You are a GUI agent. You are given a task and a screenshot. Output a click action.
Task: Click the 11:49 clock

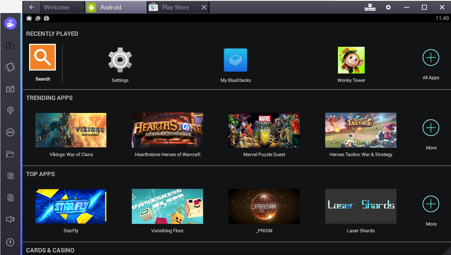tap(442, 18)
